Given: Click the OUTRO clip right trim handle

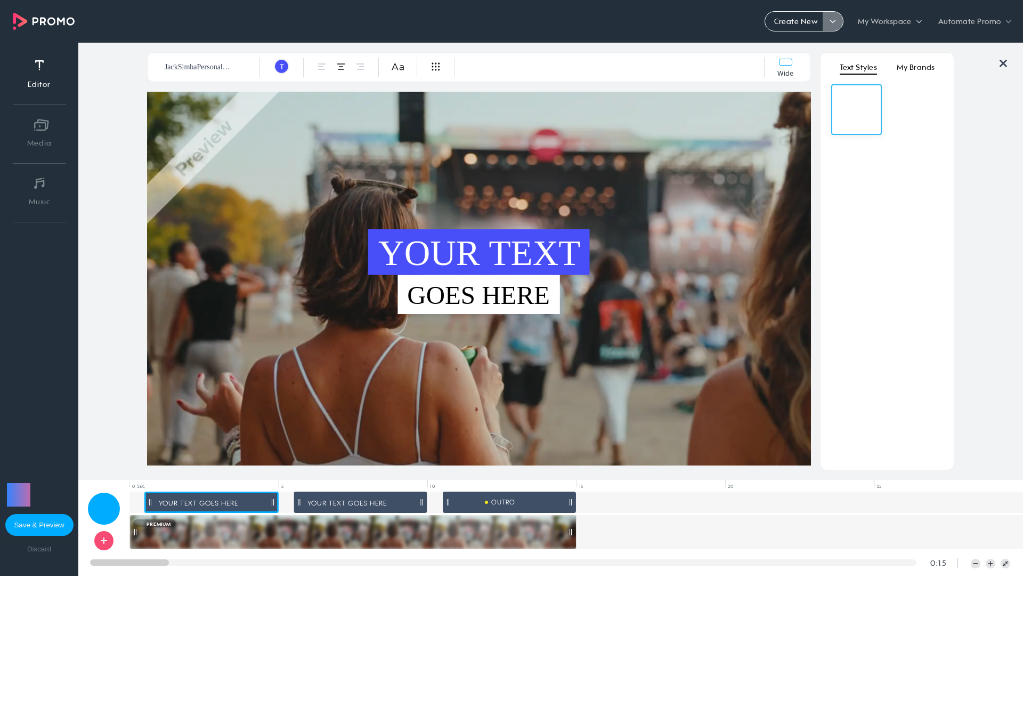Looking at the screenshot, I should tap(571, 502).
